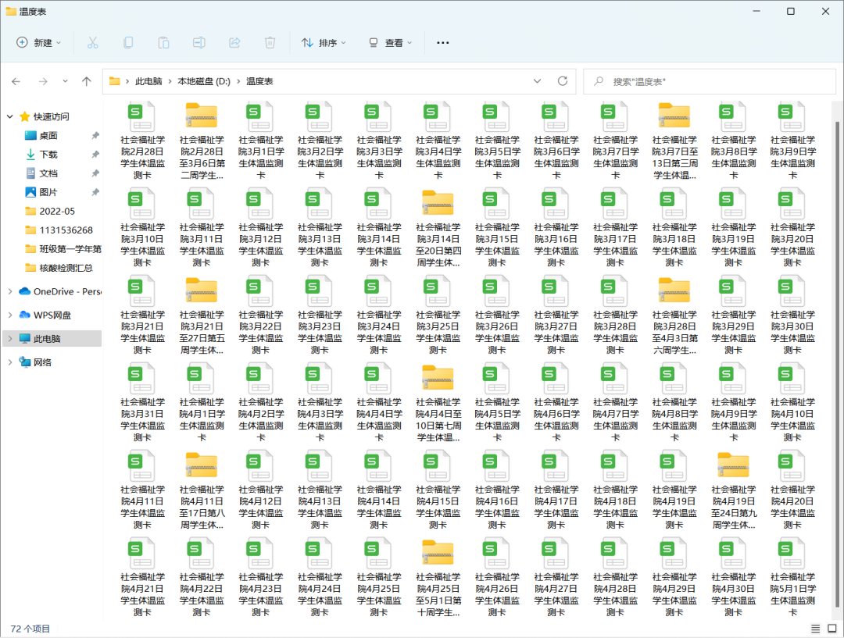Click 温度表 breadcrumb in address bar

[259, 81]
